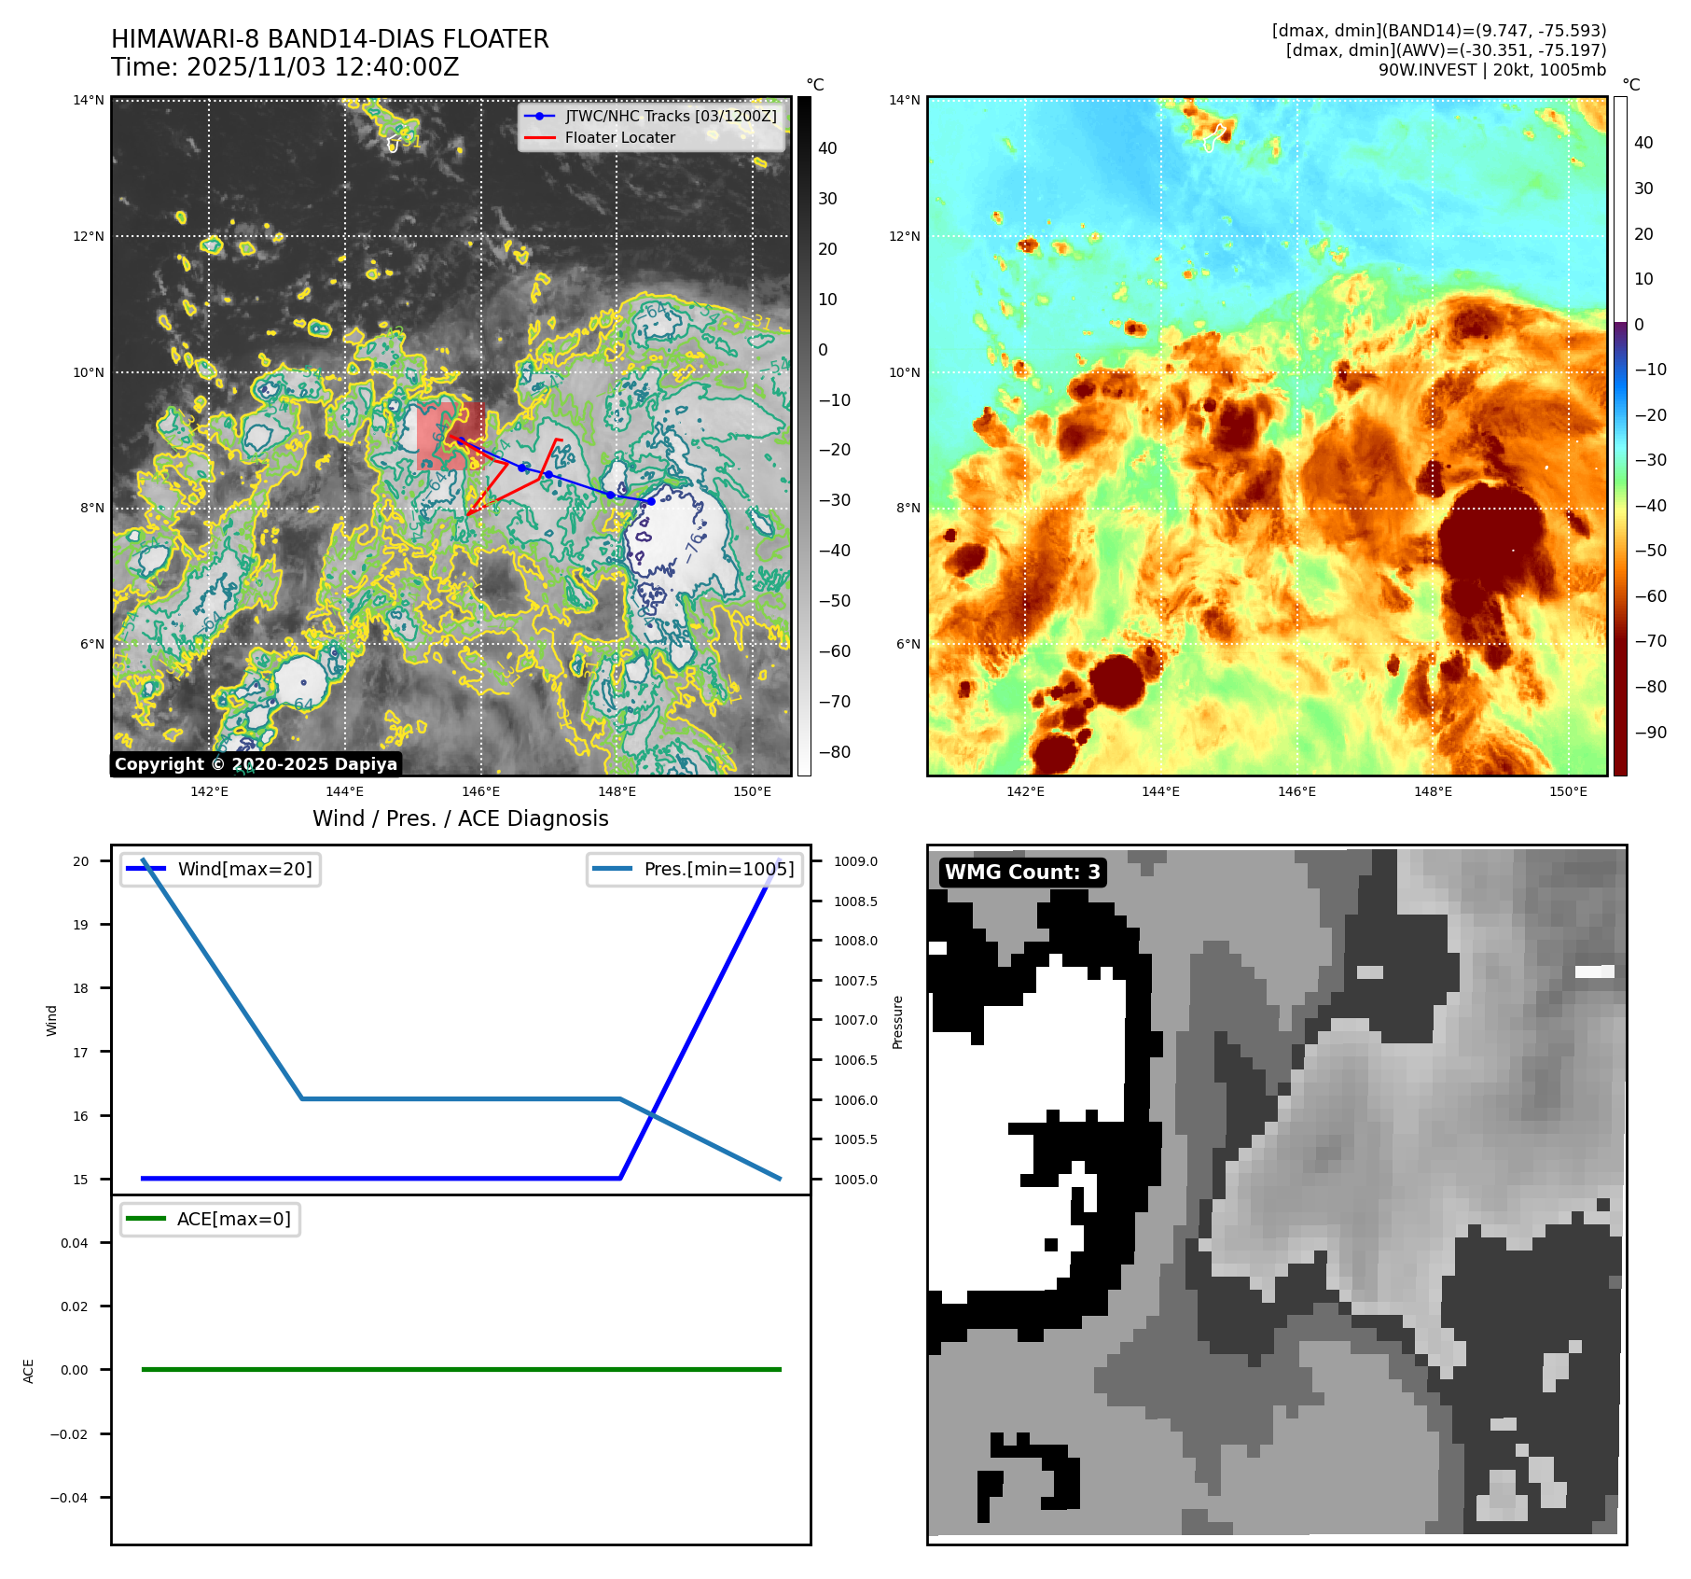Click the Copyright 2020-2025 Dapiya label
This screenshot has width=1691, height=1579.
256,763
